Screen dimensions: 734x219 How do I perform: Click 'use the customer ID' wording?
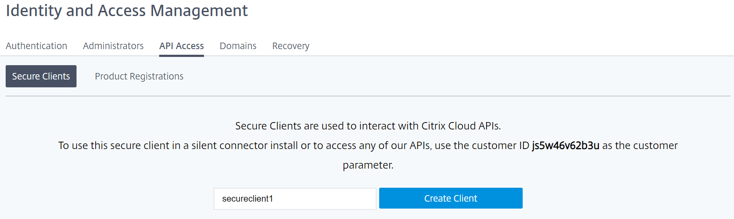(x=482, y=145)
